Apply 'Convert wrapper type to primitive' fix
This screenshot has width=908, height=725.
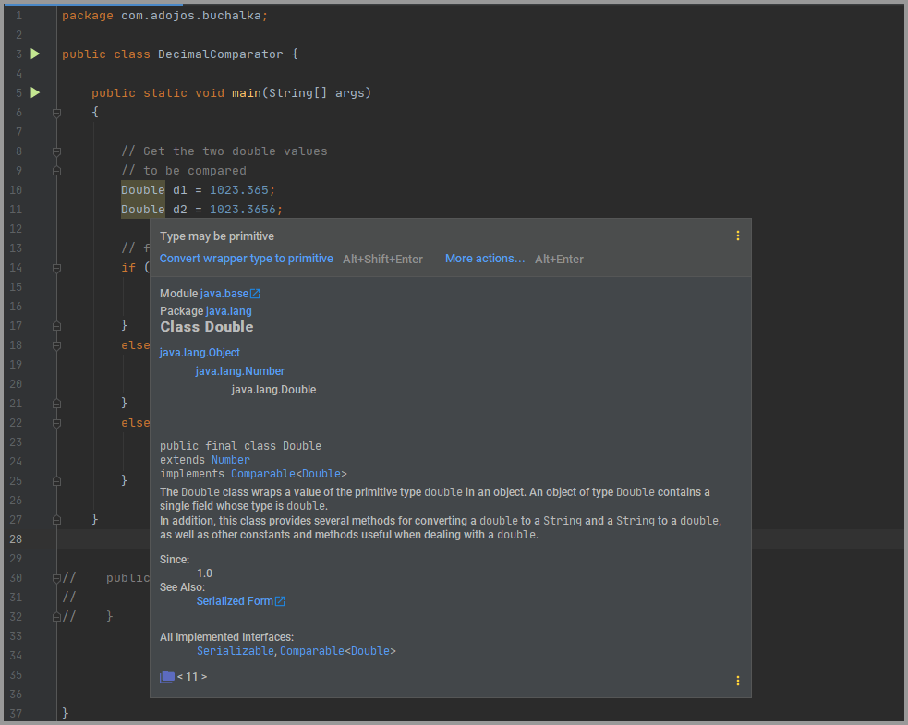click(x=246, y=259)
